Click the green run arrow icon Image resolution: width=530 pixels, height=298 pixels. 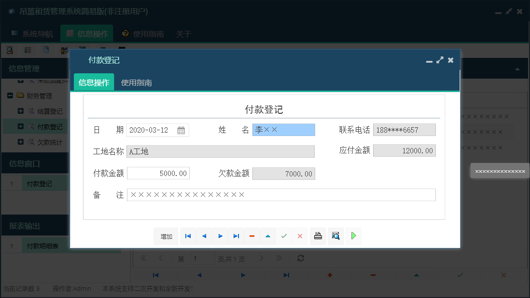pyautogui.click(x=353, y=236)
